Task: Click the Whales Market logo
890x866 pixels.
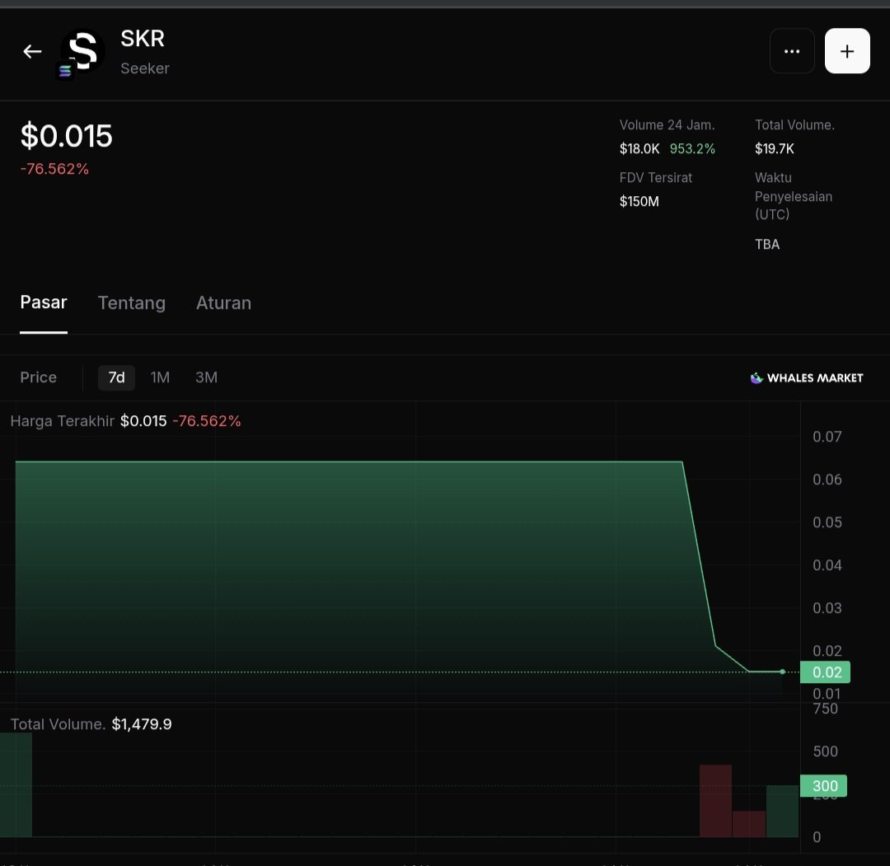Action: pos(807,378)
